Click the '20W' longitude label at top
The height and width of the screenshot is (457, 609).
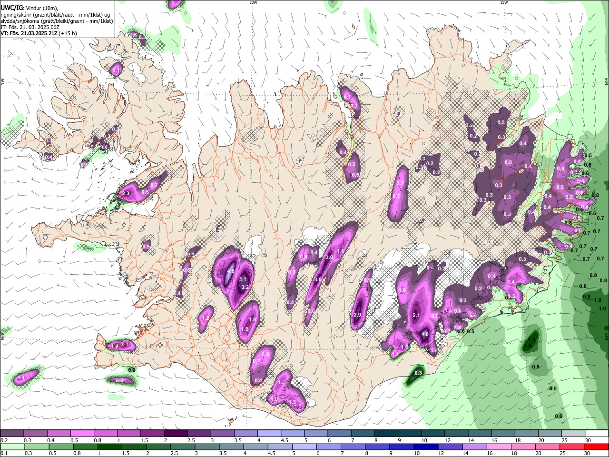pos(253,2)
